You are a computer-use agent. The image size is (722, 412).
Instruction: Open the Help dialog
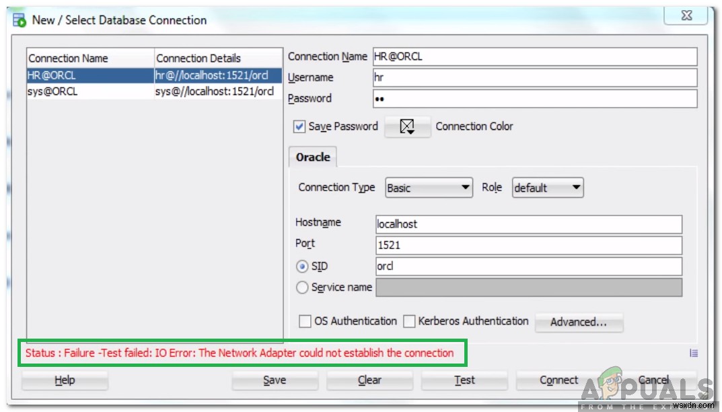coord(64,379)
